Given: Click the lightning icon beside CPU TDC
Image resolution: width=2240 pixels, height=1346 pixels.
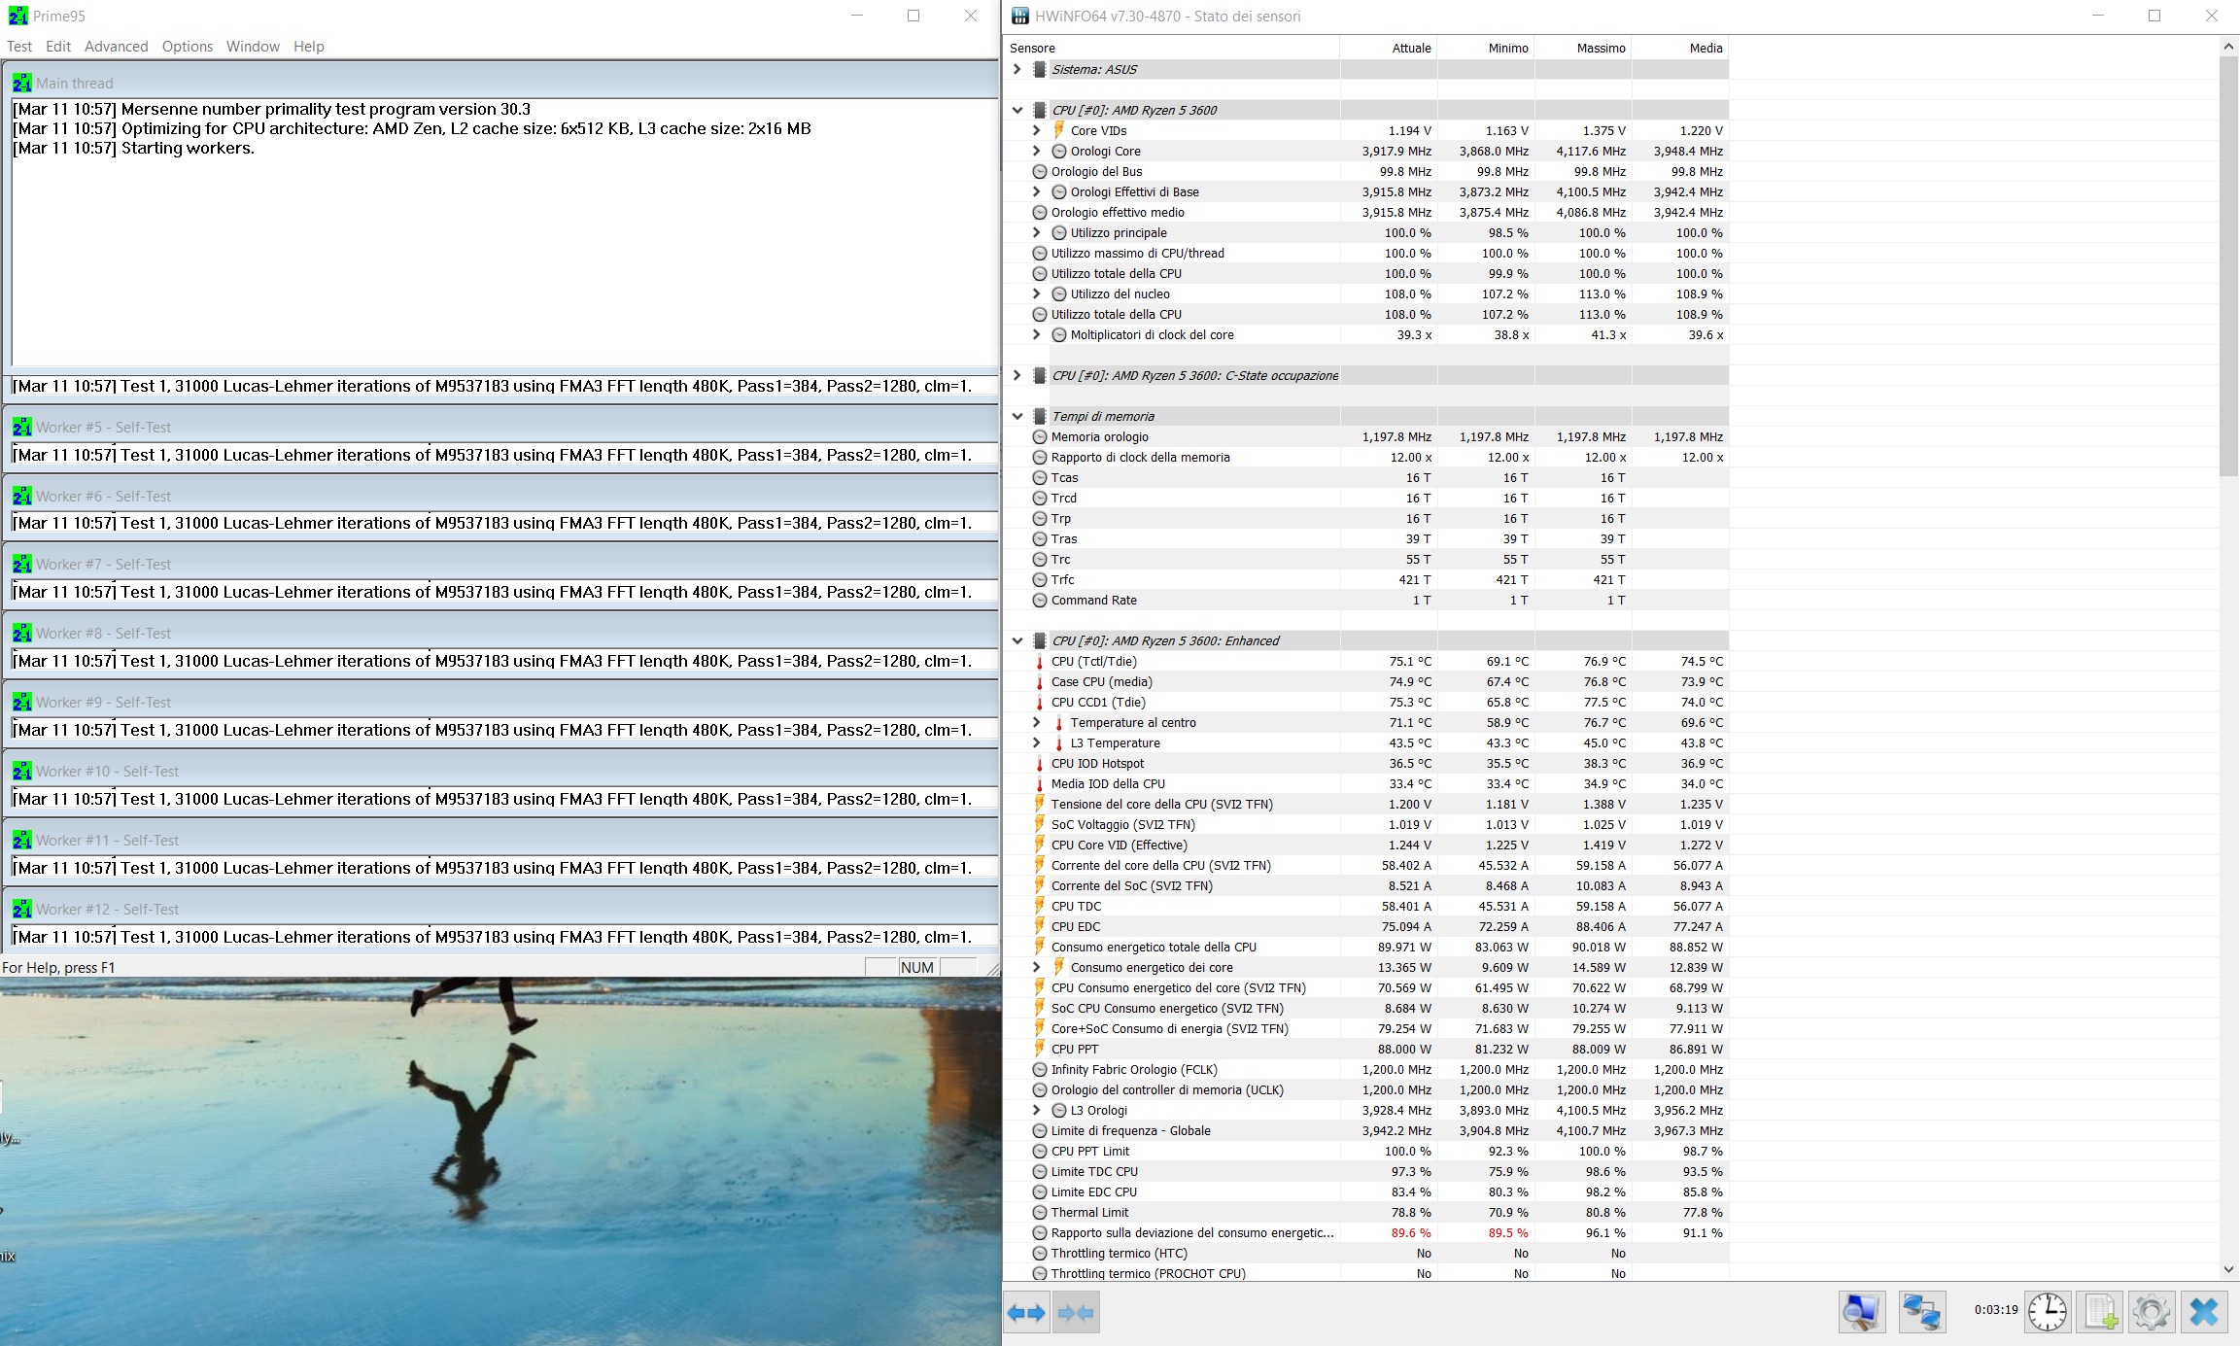Looking at the screenshot, I should 1040,907.
